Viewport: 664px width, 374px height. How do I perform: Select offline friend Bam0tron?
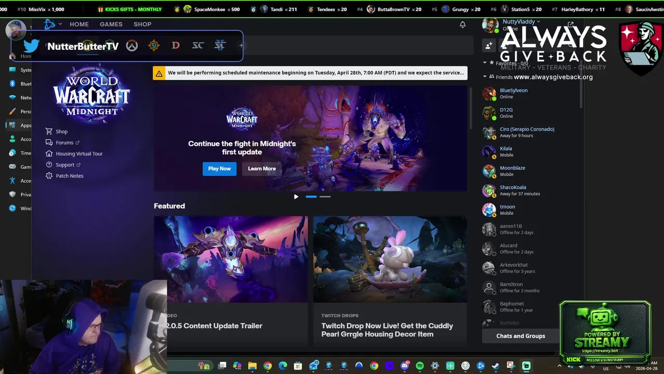(529, 287)
